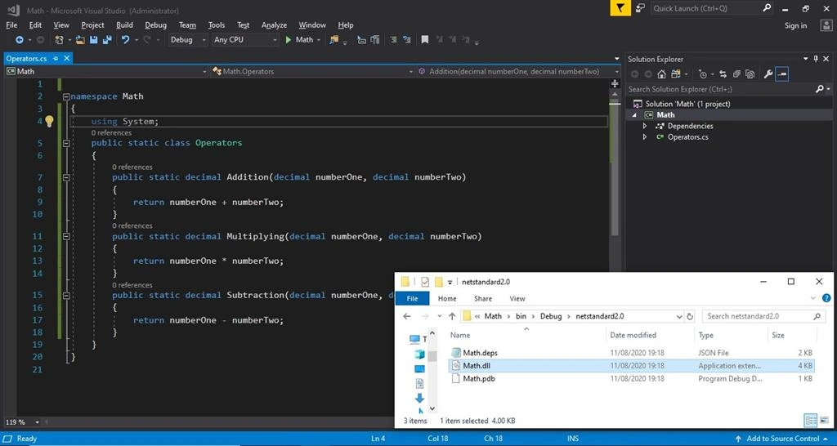837x446 pixels.
Task: Click the File Explorer Up arrow
Action: point(452,316)
